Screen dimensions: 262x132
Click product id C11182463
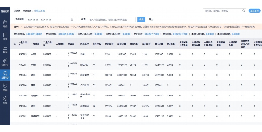point(73,96)
